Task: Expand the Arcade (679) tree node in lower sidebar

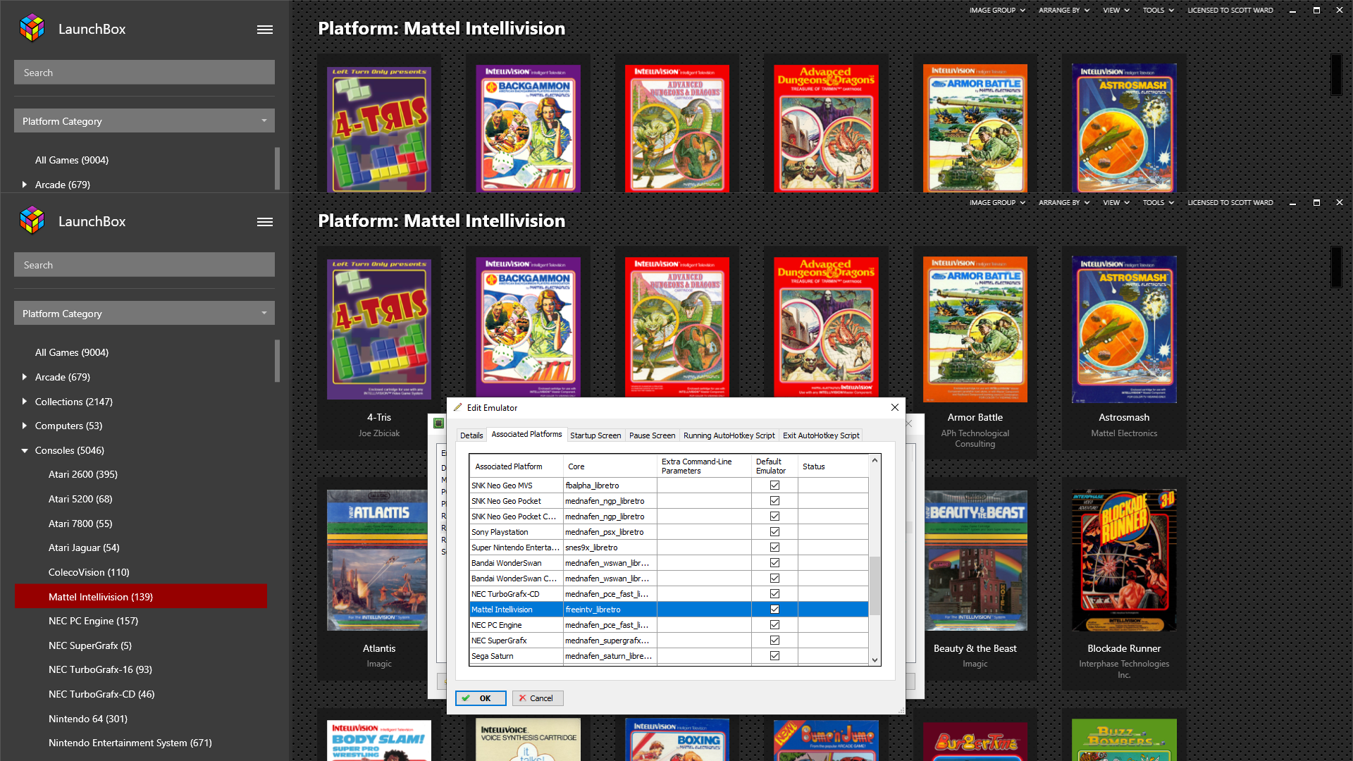Action: pyautogui.click(x=25, y=377)
